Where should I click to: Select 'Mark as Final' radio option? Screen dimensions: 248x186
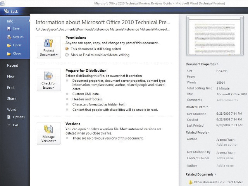click(67, 55)
